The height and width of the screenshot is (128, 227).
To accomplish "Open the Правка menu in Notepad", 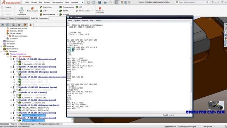I will [x=77, y=21].
